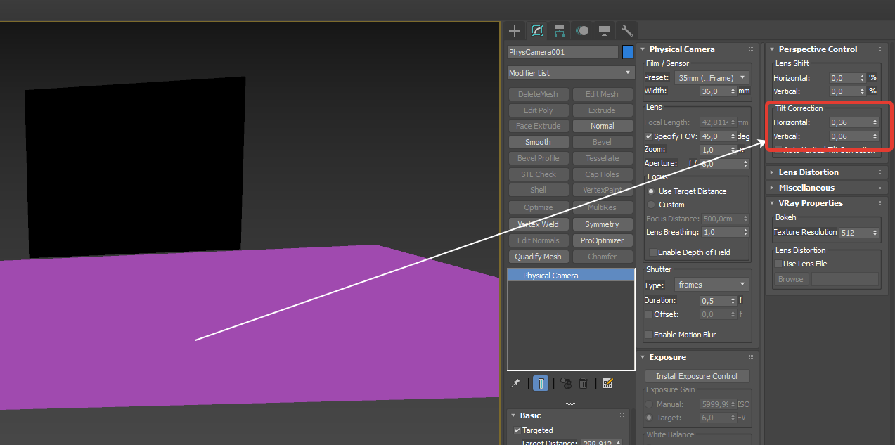The image size is (895, 445).
Task: Open the Hierarchy panel tab
Action: 560,31
